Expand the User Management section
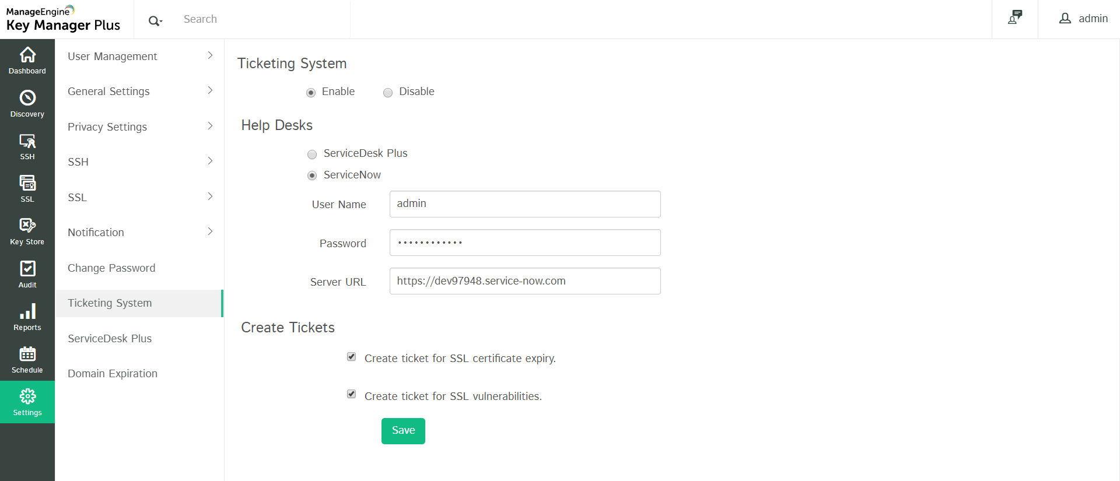This screenshot has width=1120, height=481. pyautogui.click(x=139, y=56)
